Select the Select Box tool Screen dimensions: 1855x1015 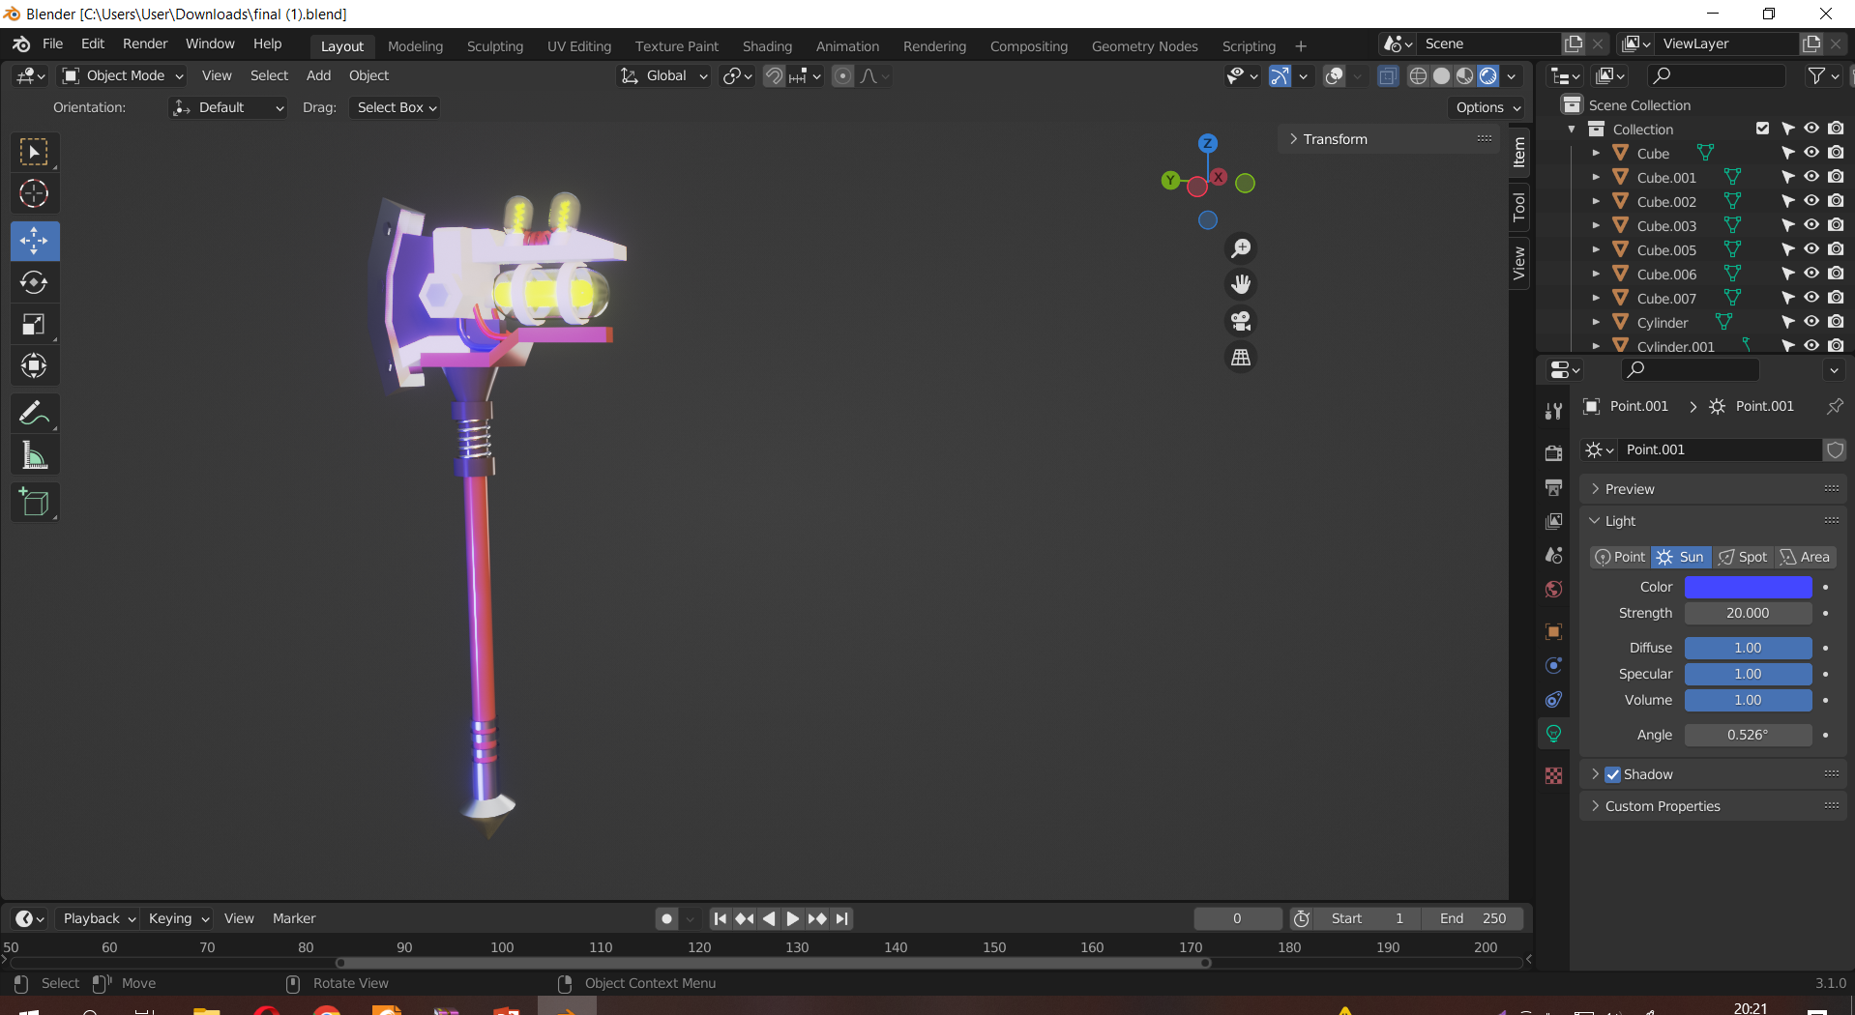35,153
